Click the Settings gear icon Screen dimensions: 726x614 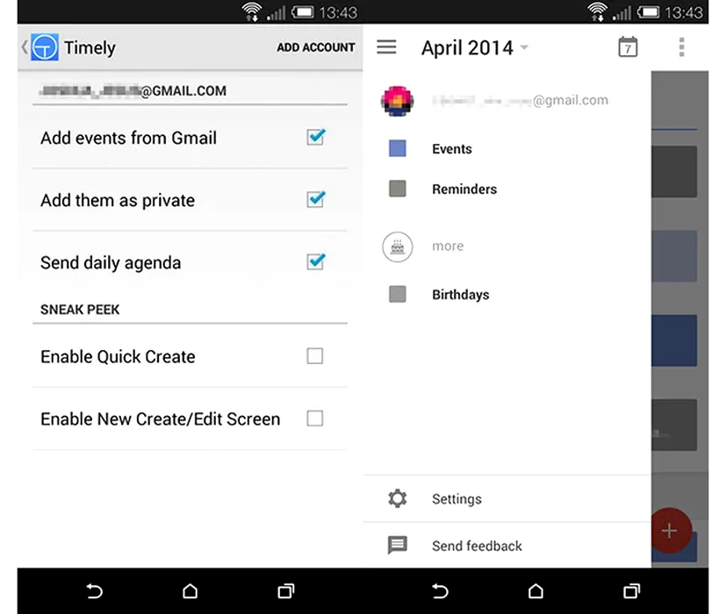(398, 499)
